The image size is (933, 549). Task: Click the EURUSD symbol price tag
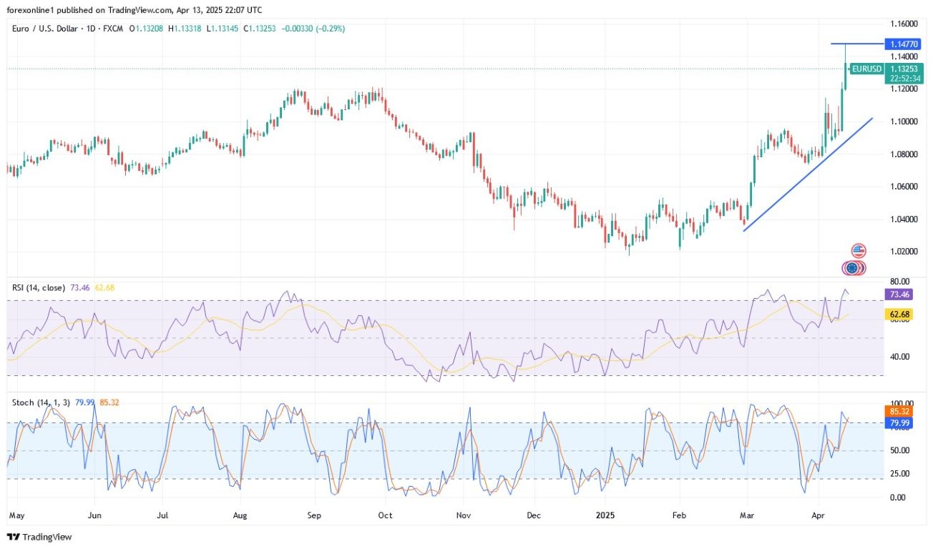[x=866, y=69]
